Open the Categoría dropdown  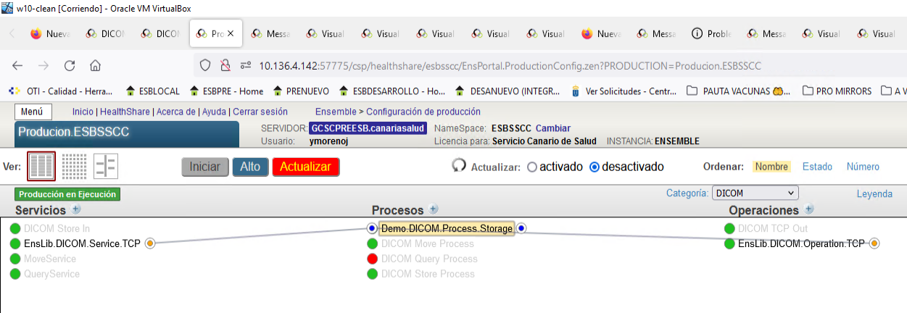[x=755, y=193]
